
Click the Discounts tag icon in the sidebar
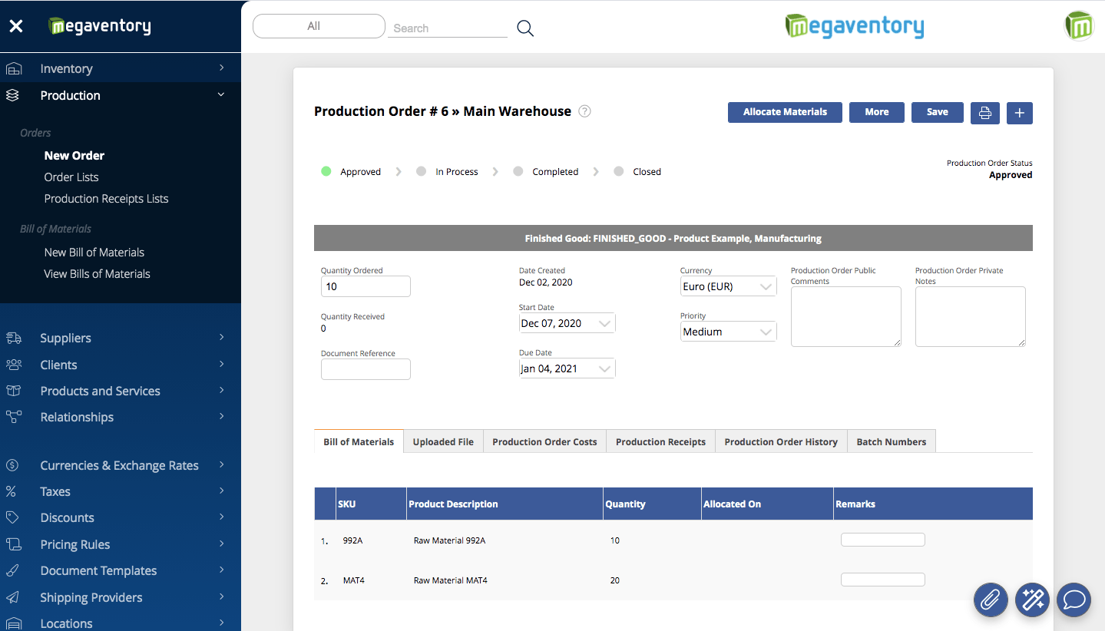tap(13, 517)
